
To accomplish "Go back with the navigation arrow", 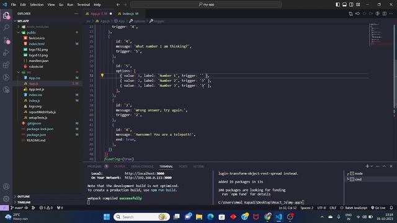I will pos(118,4).
